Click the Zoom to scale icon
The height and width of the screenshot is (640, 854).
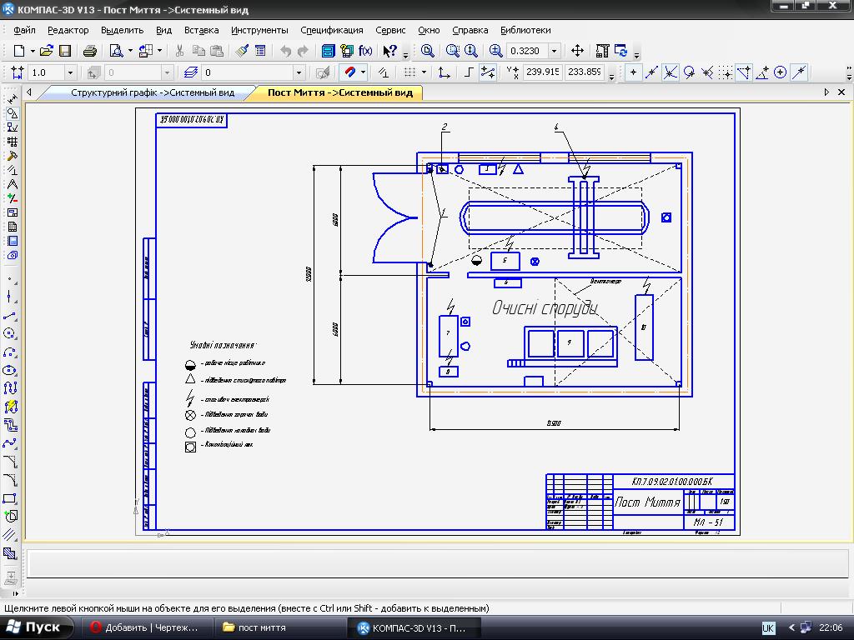[x=495, y=51]
